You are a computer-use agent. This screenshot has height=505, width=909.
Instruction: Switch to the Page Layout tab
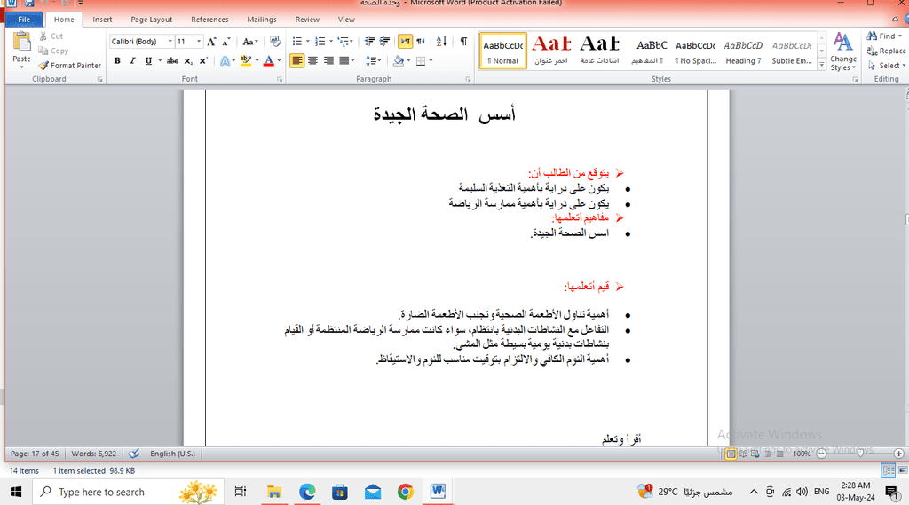point(151,20)
